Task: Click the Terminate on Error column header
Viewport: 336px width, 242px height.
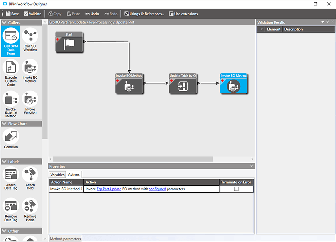Action: click(x=236, y=182)
